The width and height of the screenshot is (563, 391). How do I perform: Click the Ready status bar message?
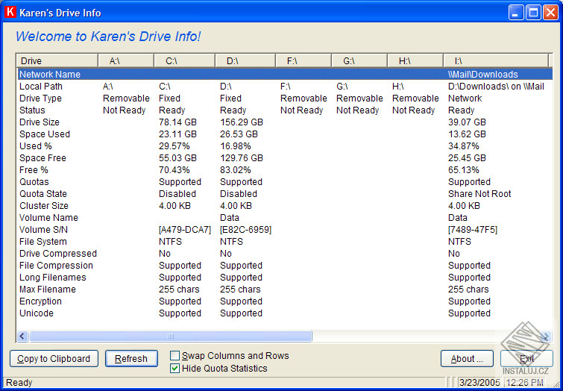(19, 382)
